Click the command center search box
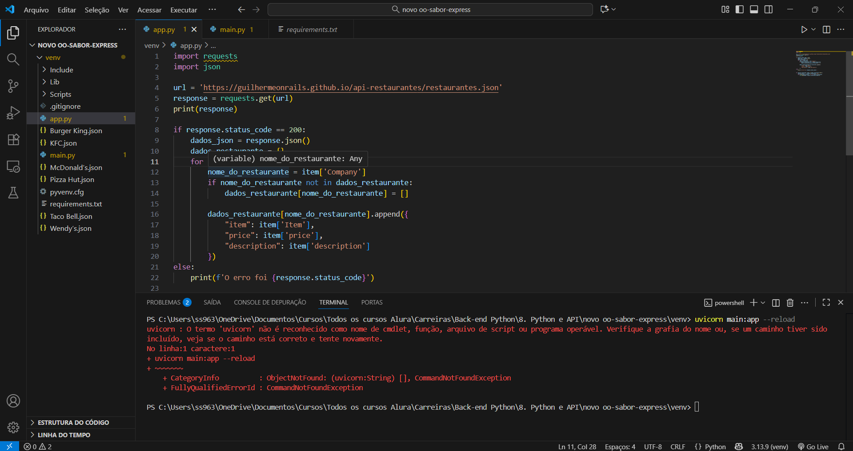 (x=430, y=9)
